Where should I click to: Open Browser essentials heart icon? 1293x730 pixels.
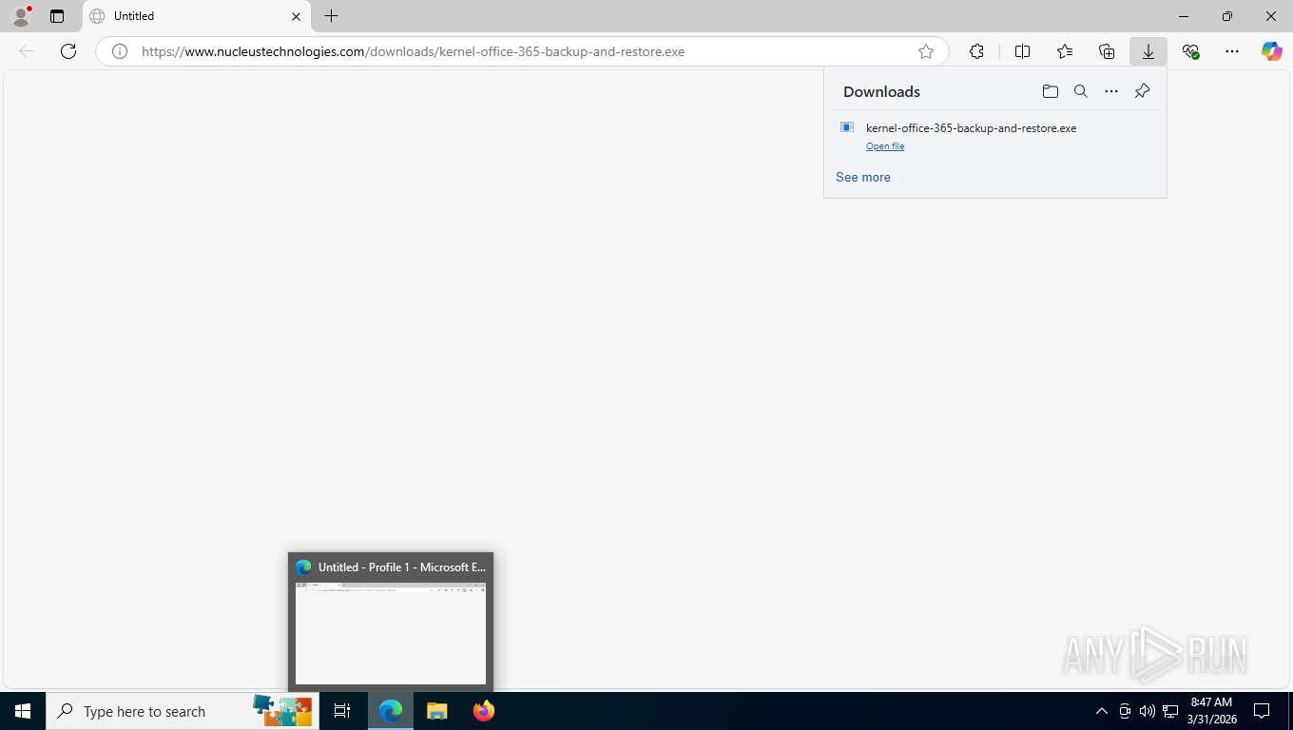[x=1190, y=51]
